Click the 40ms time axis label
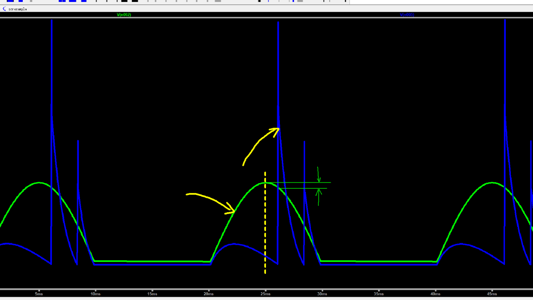The height and width of the screenshot is (300, 533). tap(435, 294)
